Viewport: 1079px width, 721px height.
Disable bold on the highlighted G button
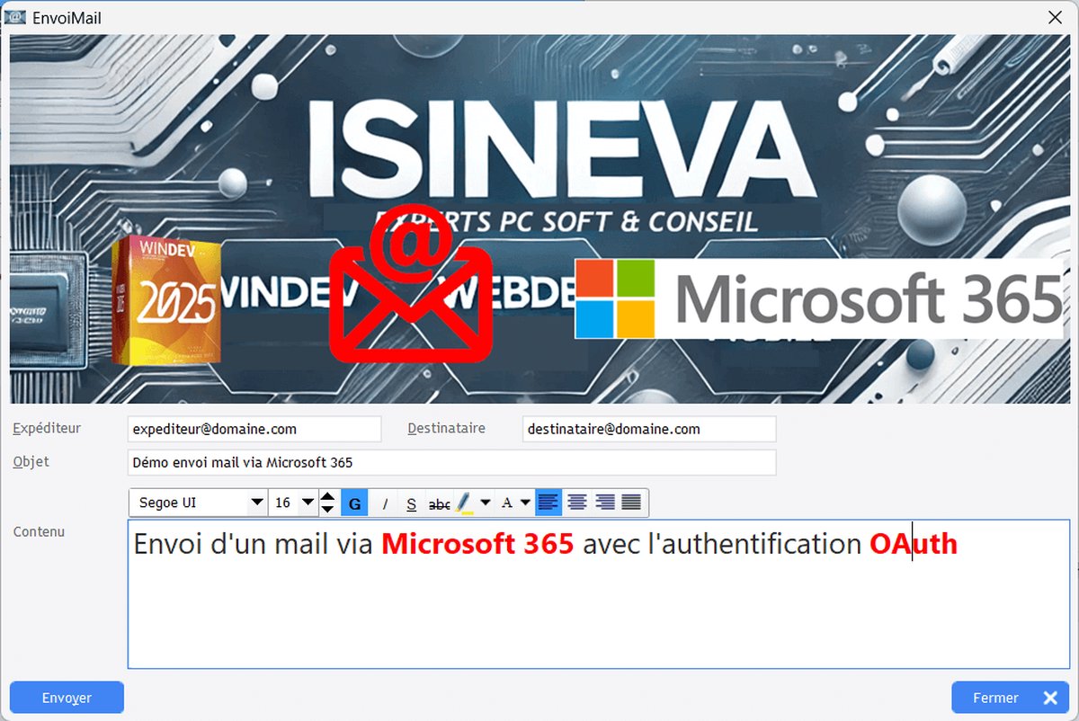355,503
